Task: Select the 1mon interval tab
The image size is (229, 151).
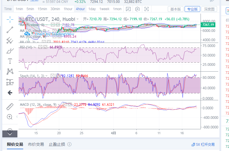Action: click(x=117, y=9)
